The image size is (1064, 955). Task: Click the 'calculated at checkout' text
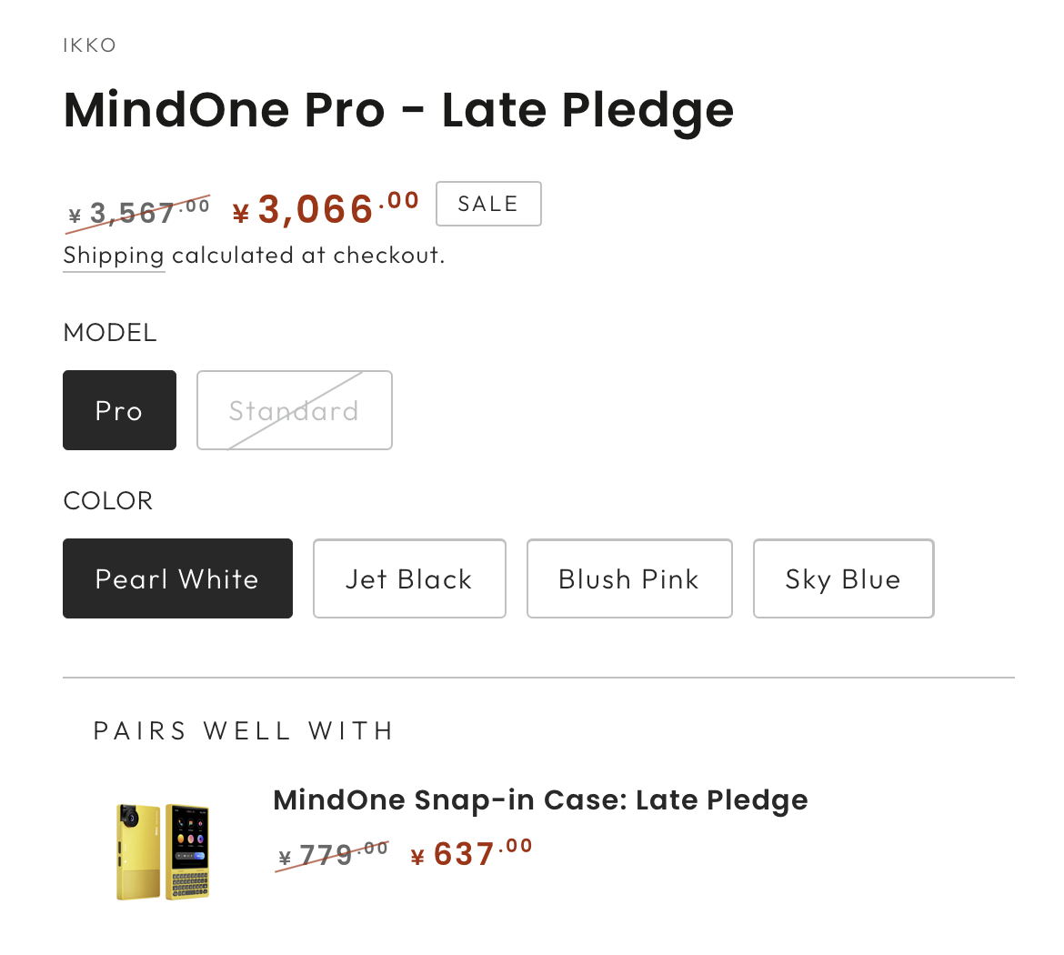[x=308, y=256]
